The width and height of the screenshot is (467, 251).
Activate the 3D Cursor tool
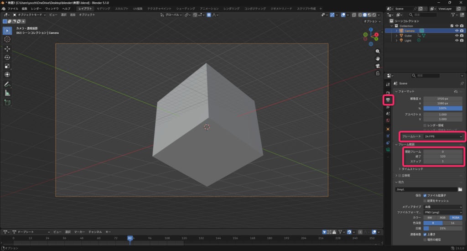(x=7, y=39)
